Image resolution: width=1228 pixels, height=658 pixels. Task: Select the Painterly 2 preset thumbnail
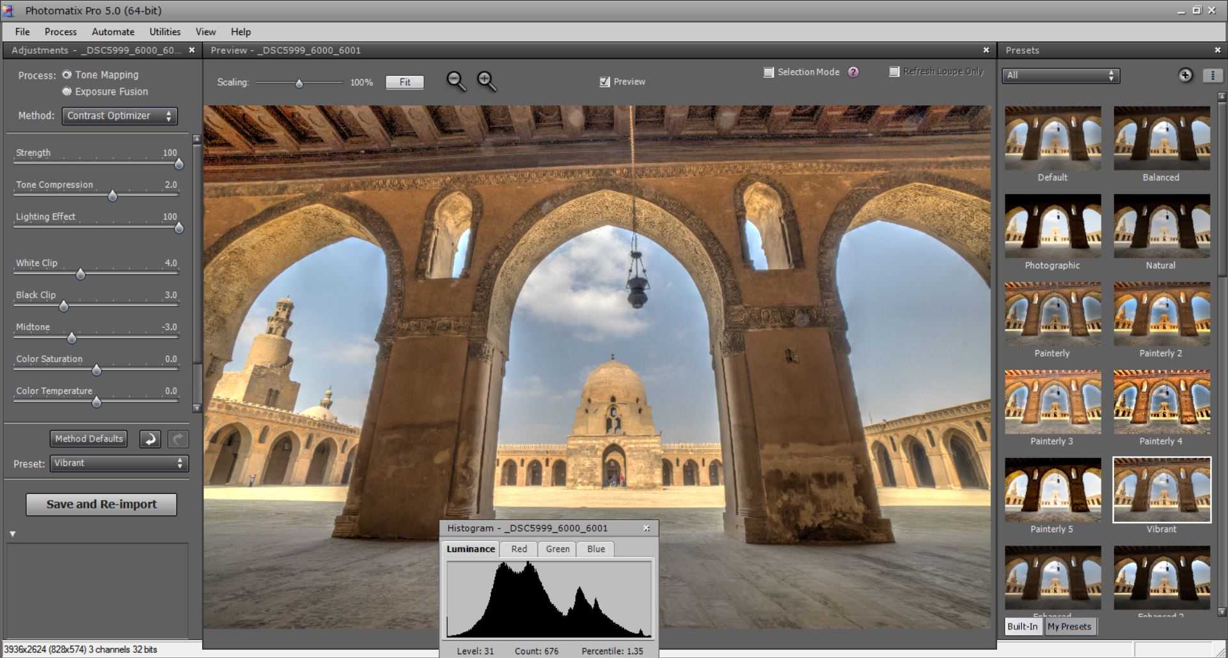coord(1161,314)
